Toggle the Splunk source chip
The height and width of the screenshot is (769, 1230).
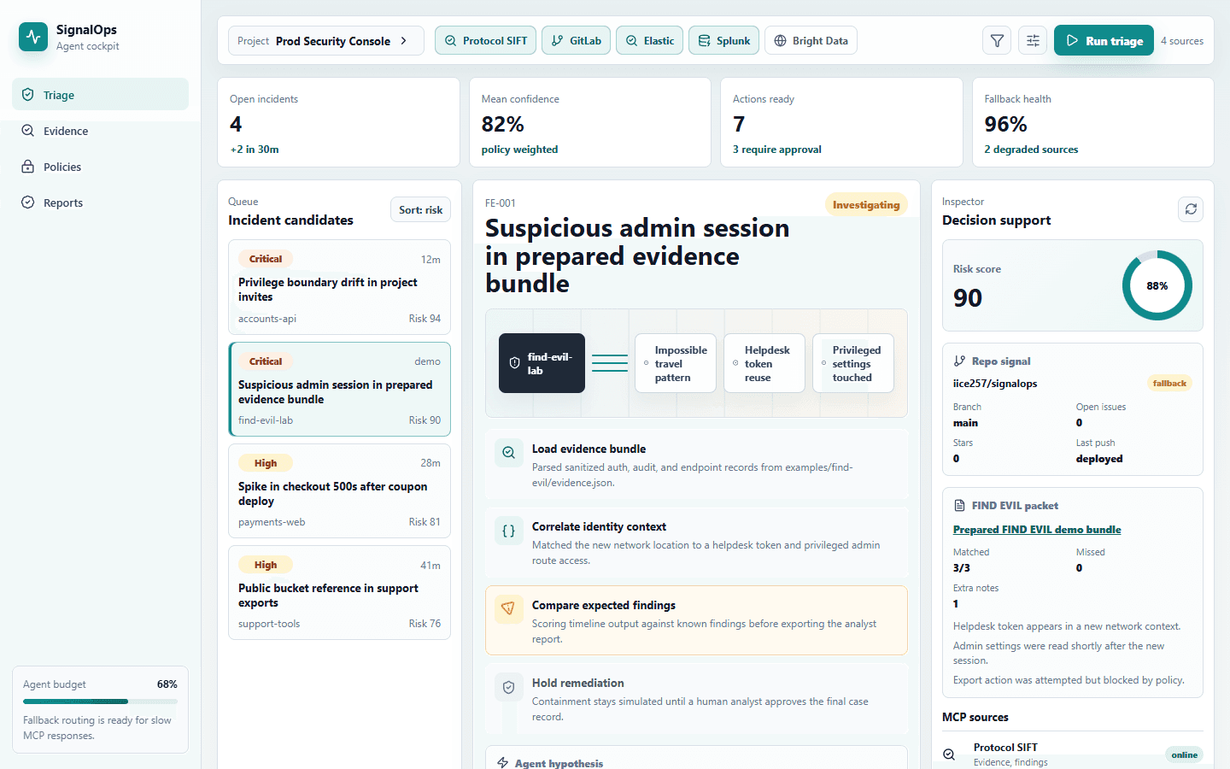coord(723,40)
